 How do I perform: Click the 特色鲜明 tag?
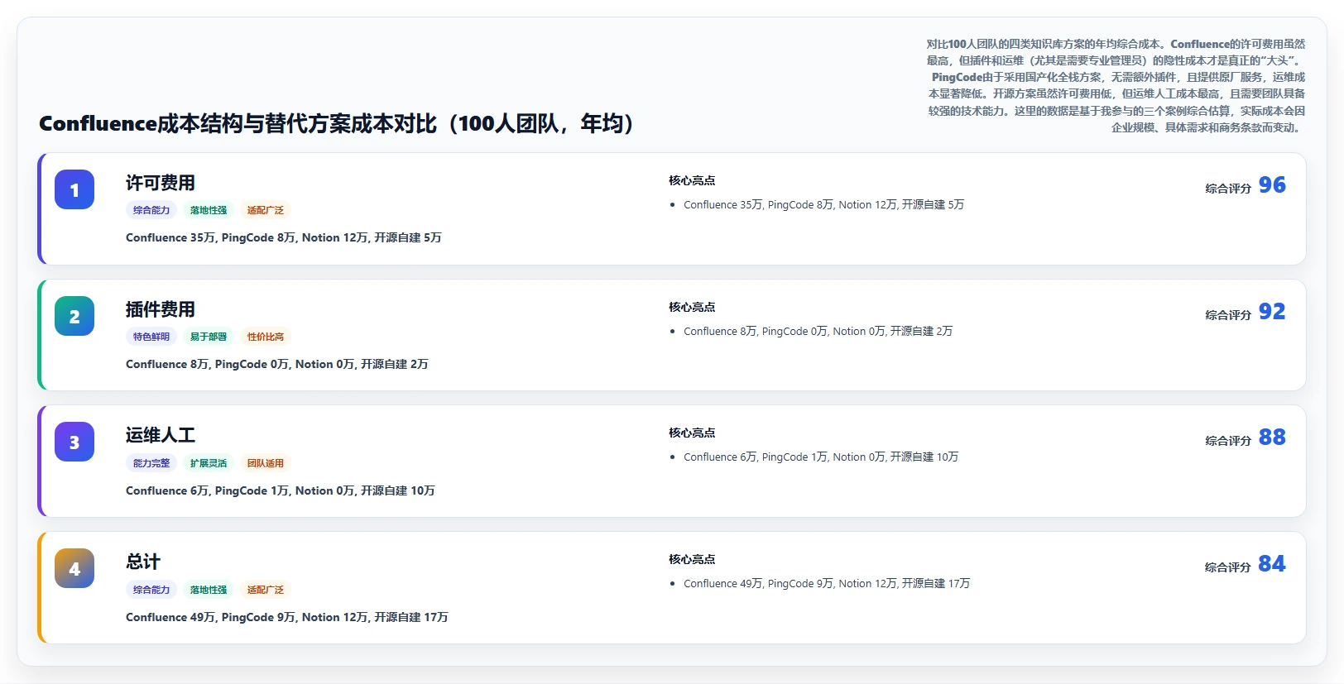point(151,337)
